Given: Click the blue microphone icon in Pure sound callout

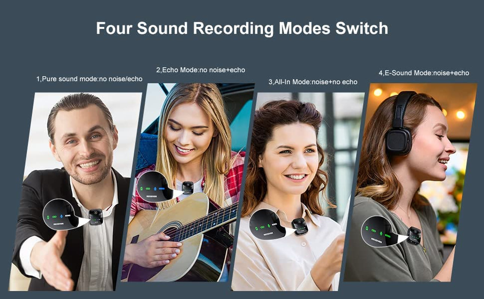Looking at the screenshot, I should (x=62, y=216).
